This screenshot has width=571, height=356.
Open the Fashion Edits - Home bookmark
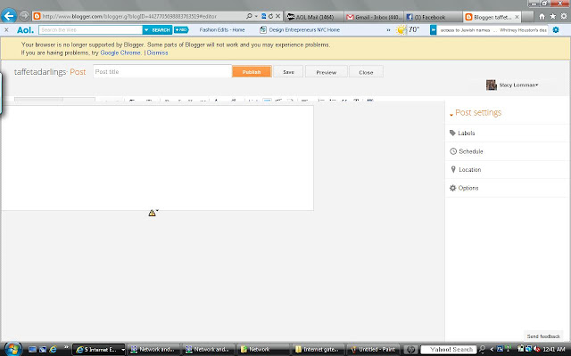(222, 29)
